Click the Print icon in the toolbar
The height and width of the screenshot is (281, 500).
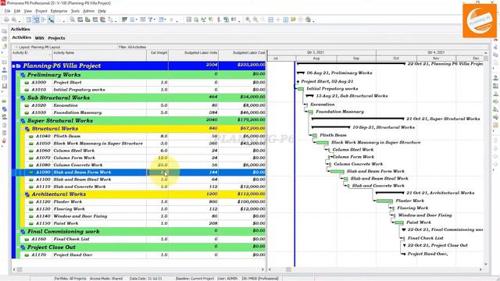click(x=6, y=20)
